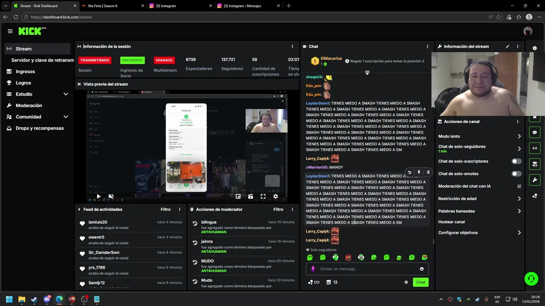Open Windows Start menu on taskbar

click(x=9, y=299)
